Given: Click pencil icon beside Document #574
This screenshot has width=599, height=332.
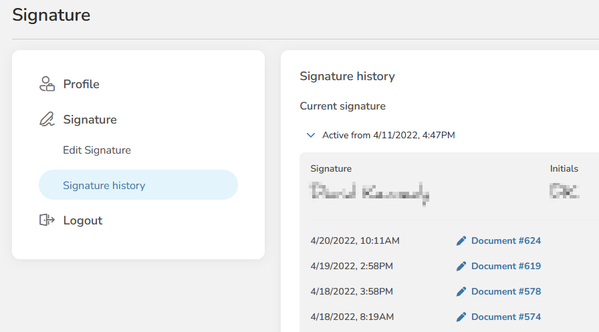Looking at the screenshot, I should [461, 317].
